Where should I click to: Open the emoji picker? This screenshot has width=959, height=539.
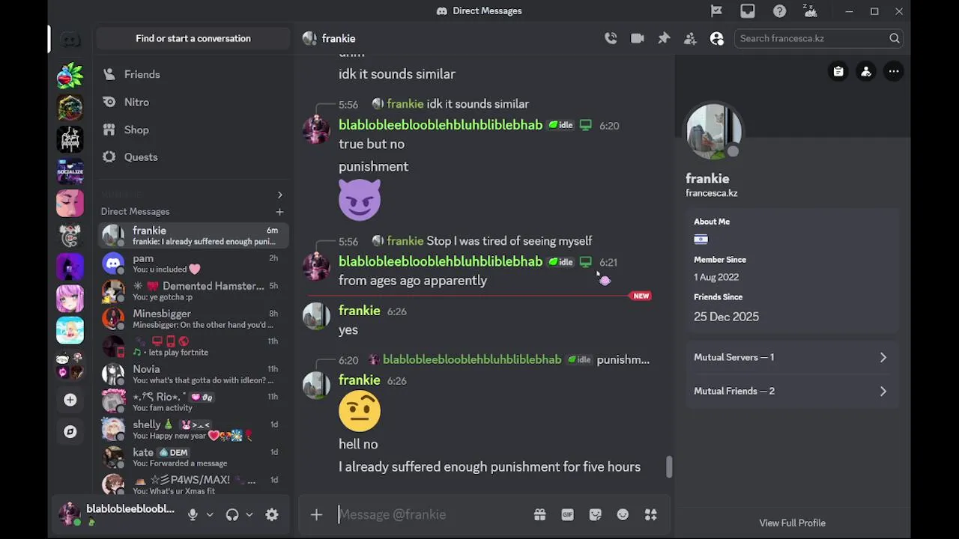623,514
